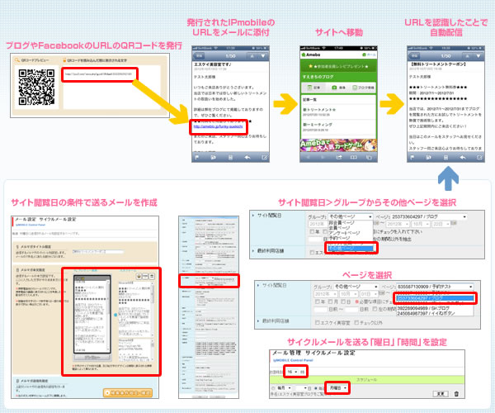Tap the previous-message up arrow in first mail screen
Viewport: 495px width, 413px height.
tap(252, 56)
